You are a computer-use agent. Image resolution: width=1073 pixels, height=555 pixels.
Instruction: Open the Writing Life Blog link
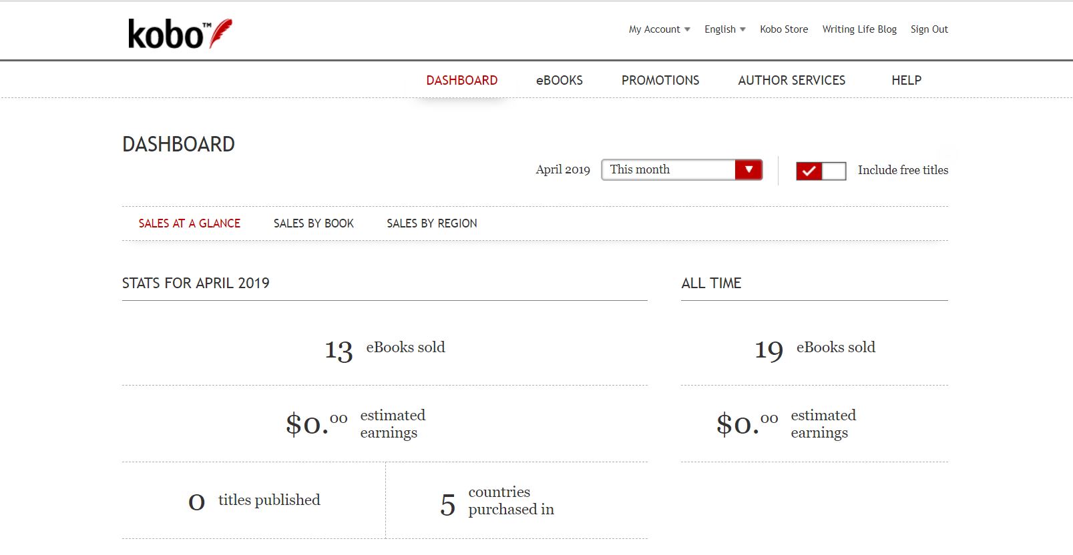(859, 29)
